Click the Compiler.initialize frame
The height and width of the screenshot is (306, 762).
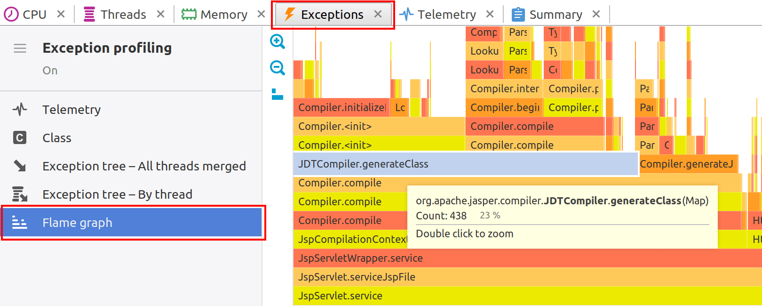[x=341, y=107]
